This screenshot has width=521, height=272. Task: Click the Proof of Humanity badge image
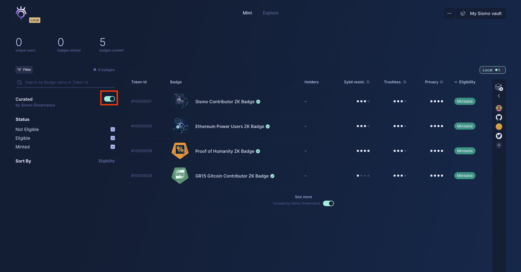pyautogui.click(x=180, y=151)
